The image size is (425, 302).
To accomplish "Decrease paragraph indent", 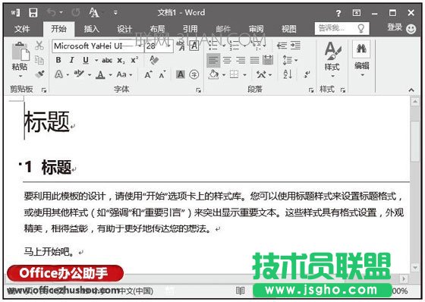I will 282,46.
